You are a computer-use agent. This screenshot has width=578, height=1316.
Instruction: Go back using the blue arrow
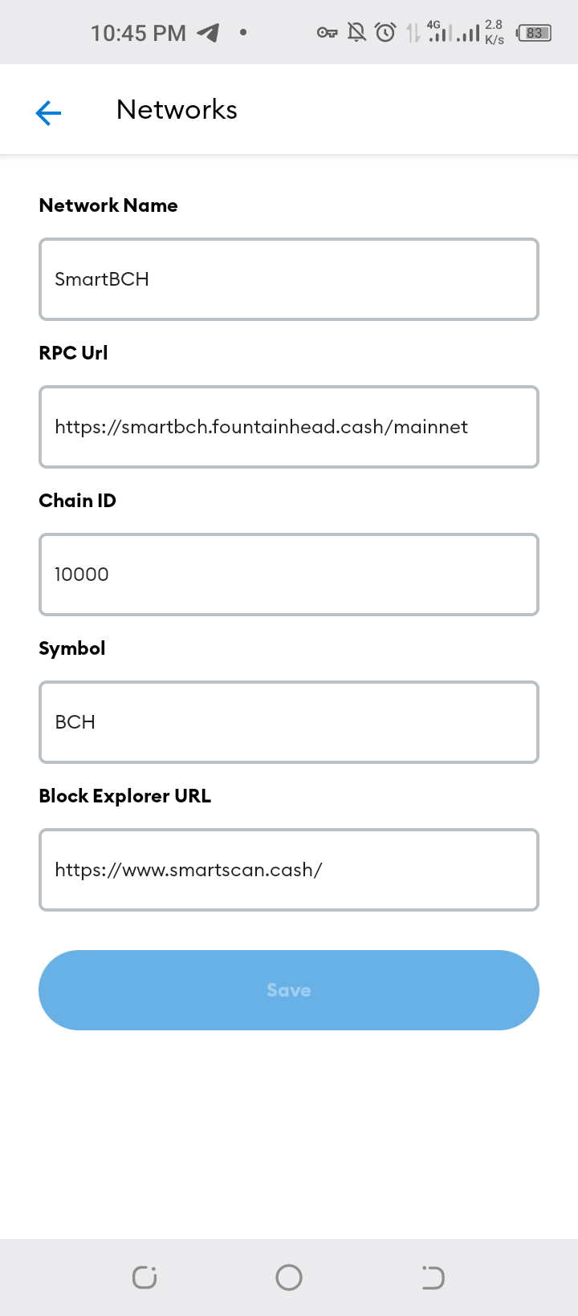pos(49,113)
